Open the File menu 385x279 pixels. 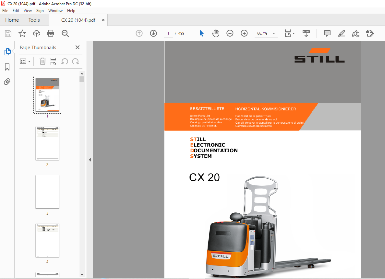tap(5, 11)
